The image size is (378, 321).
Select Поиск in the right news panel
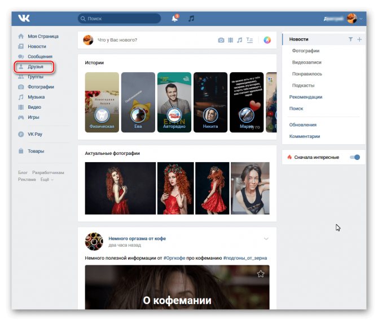pos(296,109)
